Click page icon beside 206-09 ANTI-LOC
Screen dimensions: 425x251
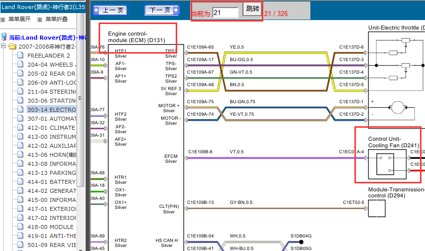pyautogui.click(x=21, y=82)
